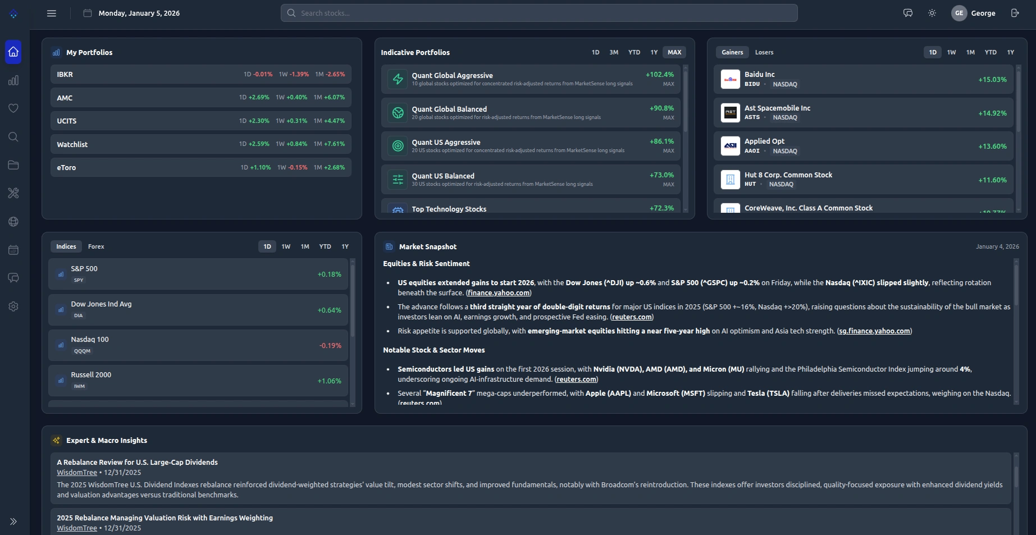Toggle light theme with the sun icon
The image size is (1036, 535).
pyautogui.click(x=932, y=13)
